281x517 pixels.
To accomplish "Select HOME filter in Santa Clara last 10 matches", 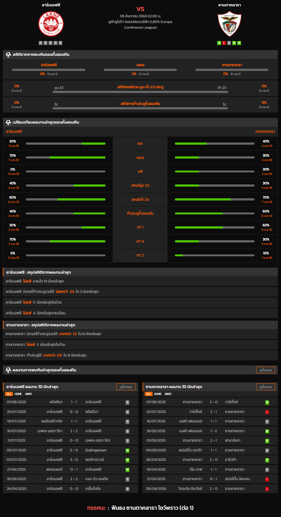I will click(x=158, y=394).
